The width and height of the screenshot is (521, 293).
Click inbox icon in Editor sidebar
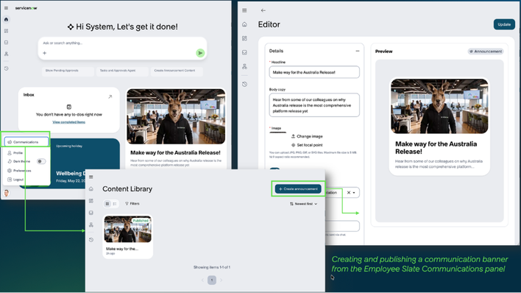click(x=244, y=52)
